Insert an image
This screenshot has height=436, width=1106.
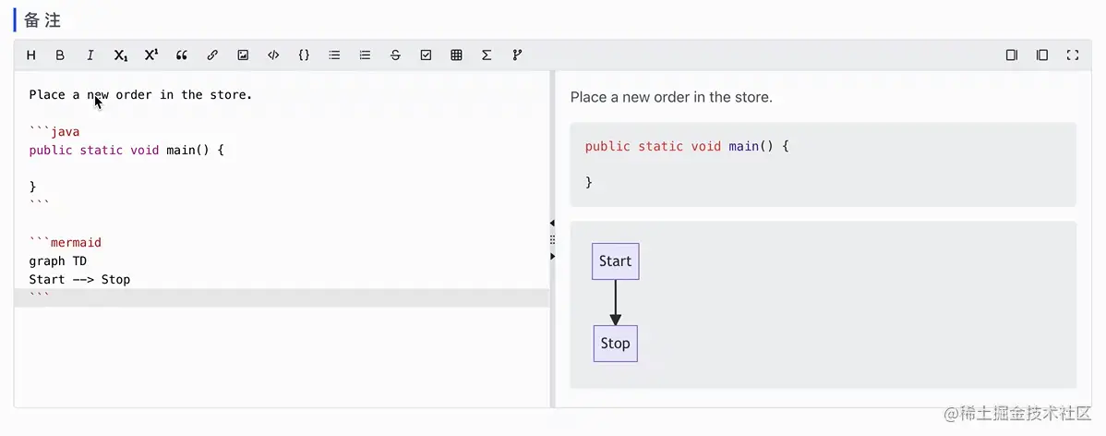(x=243, y=55)
